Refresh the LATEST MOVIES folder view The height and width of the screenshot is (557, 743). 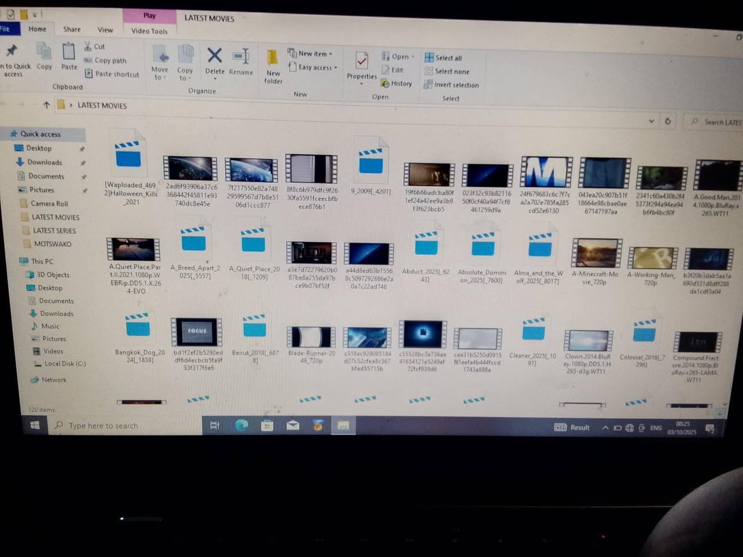pyautogui.click(x=668, y=121)
